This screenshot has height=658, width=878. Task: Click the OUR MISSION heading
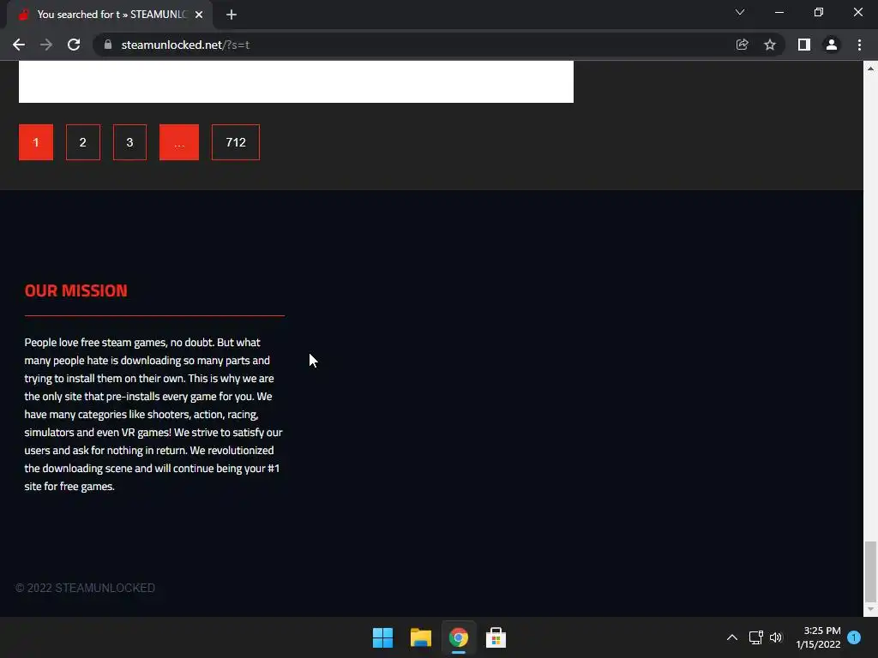click(76, 290)
